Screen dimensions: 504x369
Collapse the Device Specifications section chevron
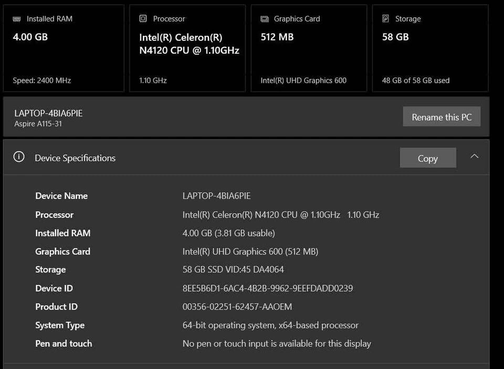click(x=475, y=156)
